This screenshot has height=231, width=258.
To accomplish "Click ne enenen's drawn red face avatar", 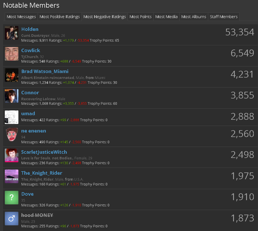I will pos(12,134).
